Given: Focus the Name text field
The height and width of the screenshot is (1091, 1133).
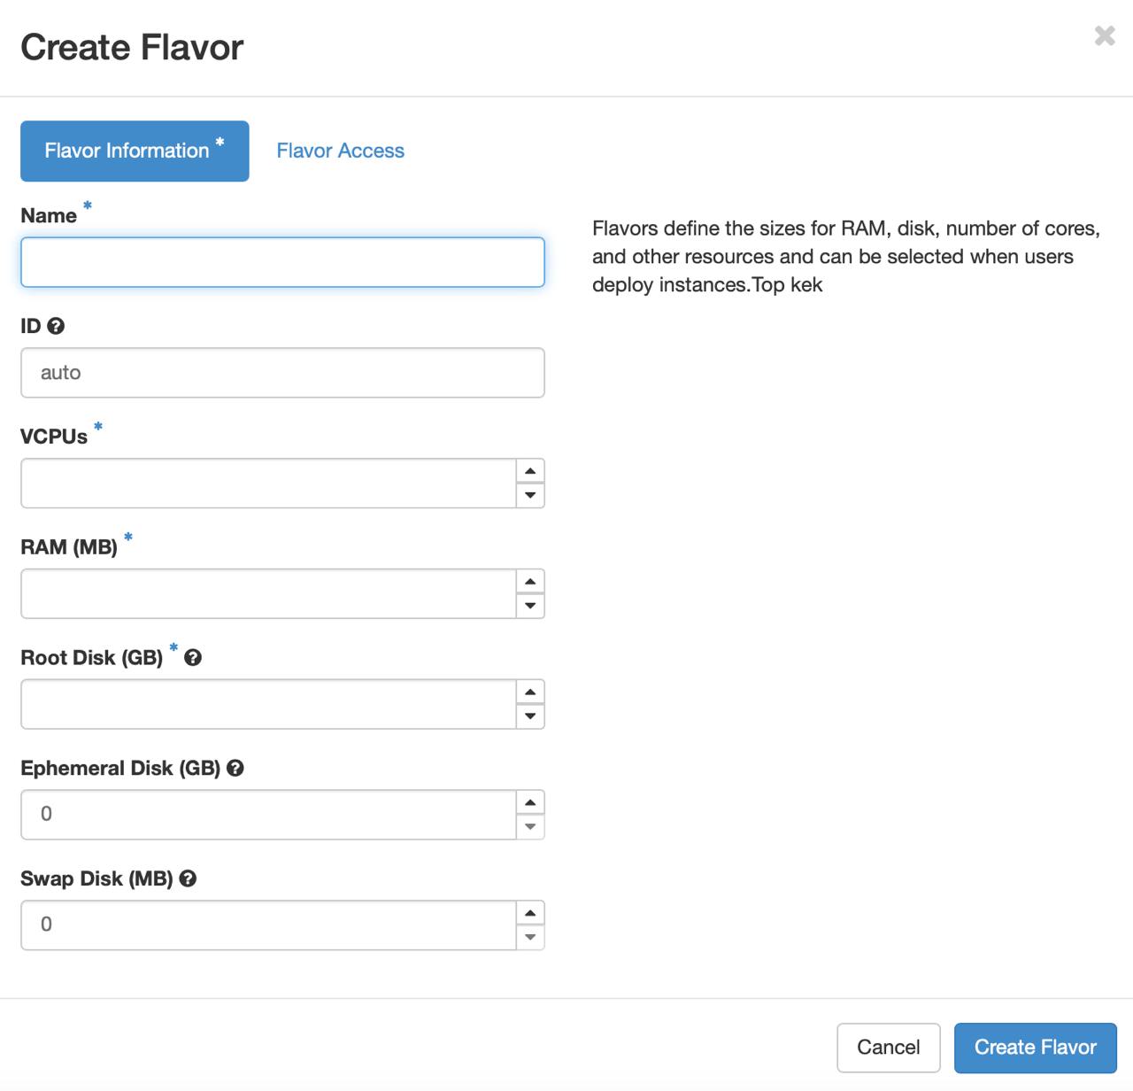Looking at the screenshot, I should tap(282, 262).
